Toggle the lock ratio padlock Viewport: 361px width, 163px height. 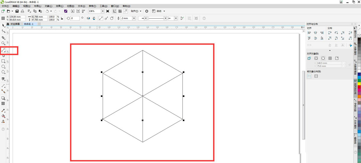[62, 18]
